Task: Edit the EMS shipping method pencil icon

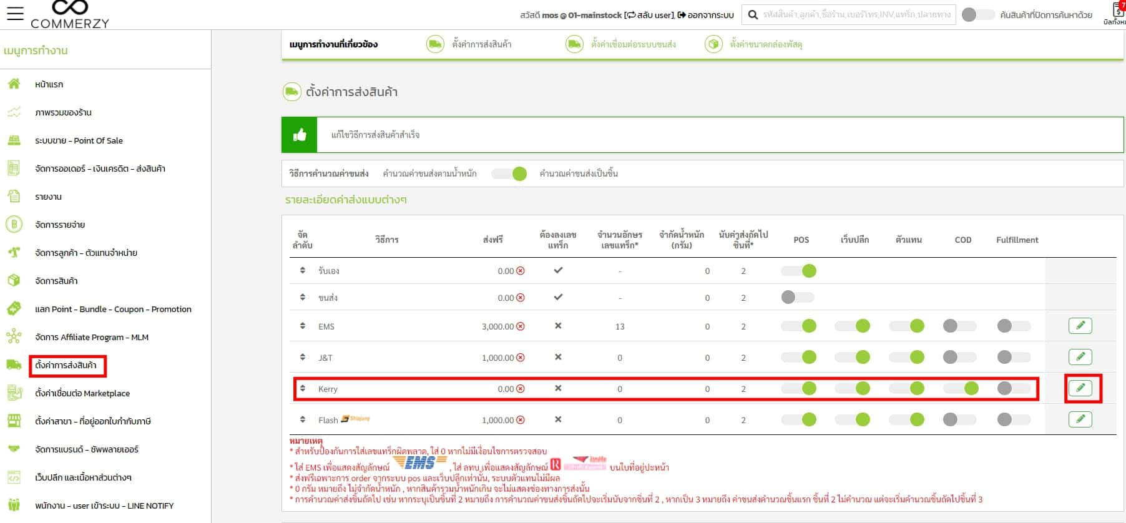Action: (1080, 326)
